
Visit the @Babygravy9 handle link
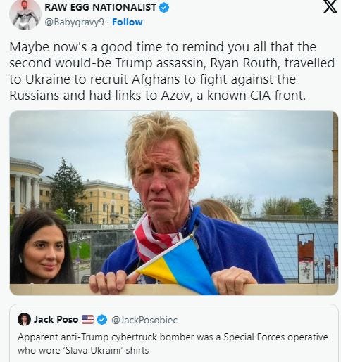pos(74,22)
